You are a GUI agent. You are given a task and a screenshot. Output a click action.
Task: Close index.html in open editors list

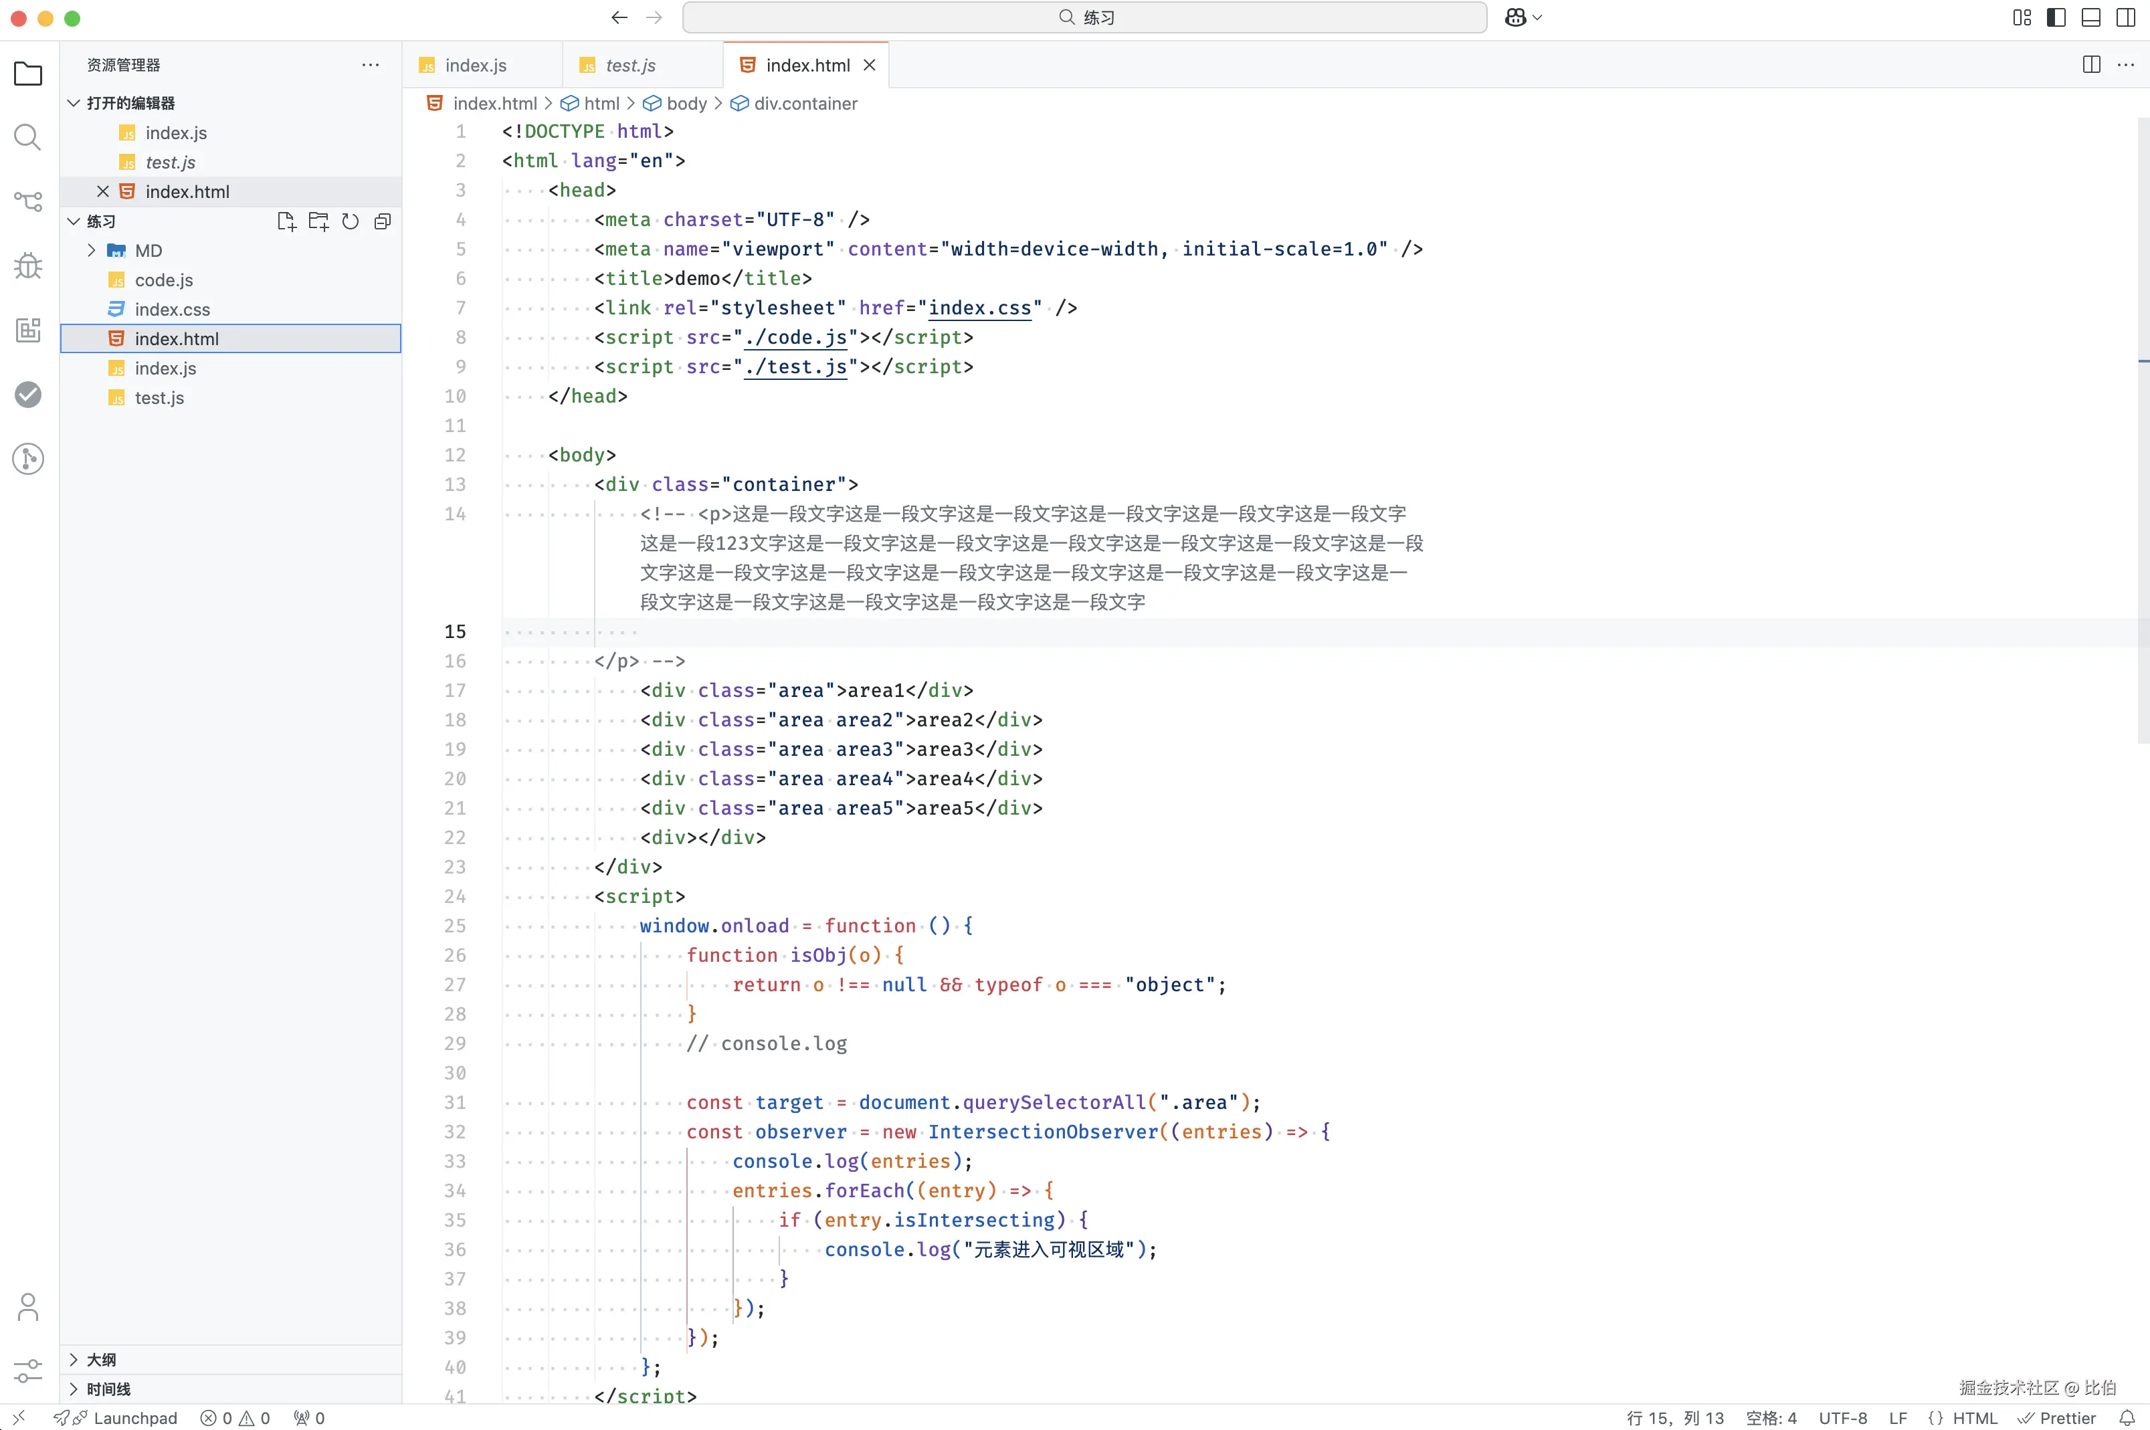(103, 191)
